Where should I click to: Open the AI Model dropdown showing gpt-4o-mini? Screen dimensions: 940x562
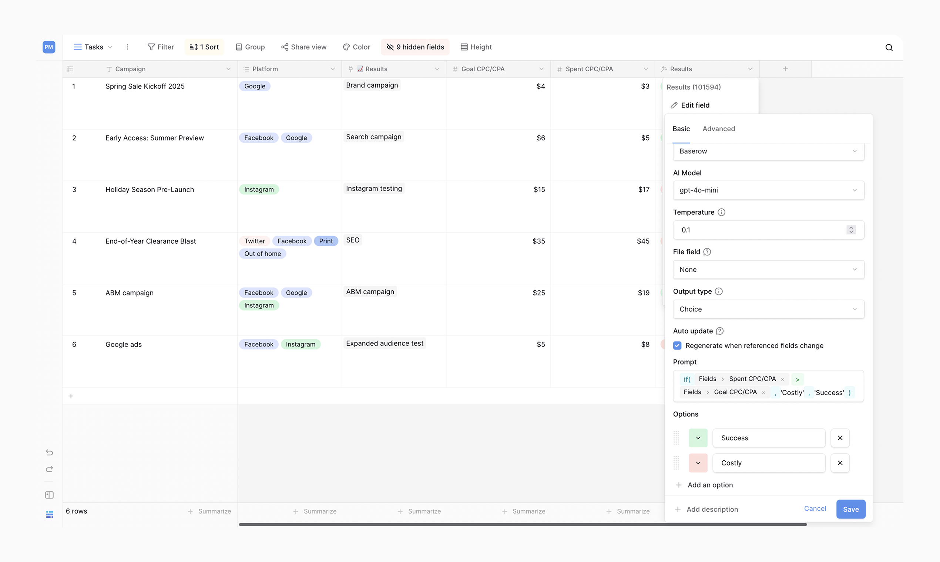pyautogui.click(x=768, y=190)
